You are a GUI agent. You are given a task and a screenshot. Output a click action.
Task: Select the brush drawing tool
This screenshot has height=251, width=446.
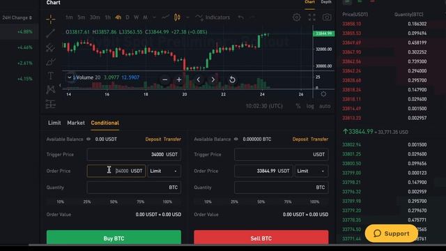pos(51,61)
